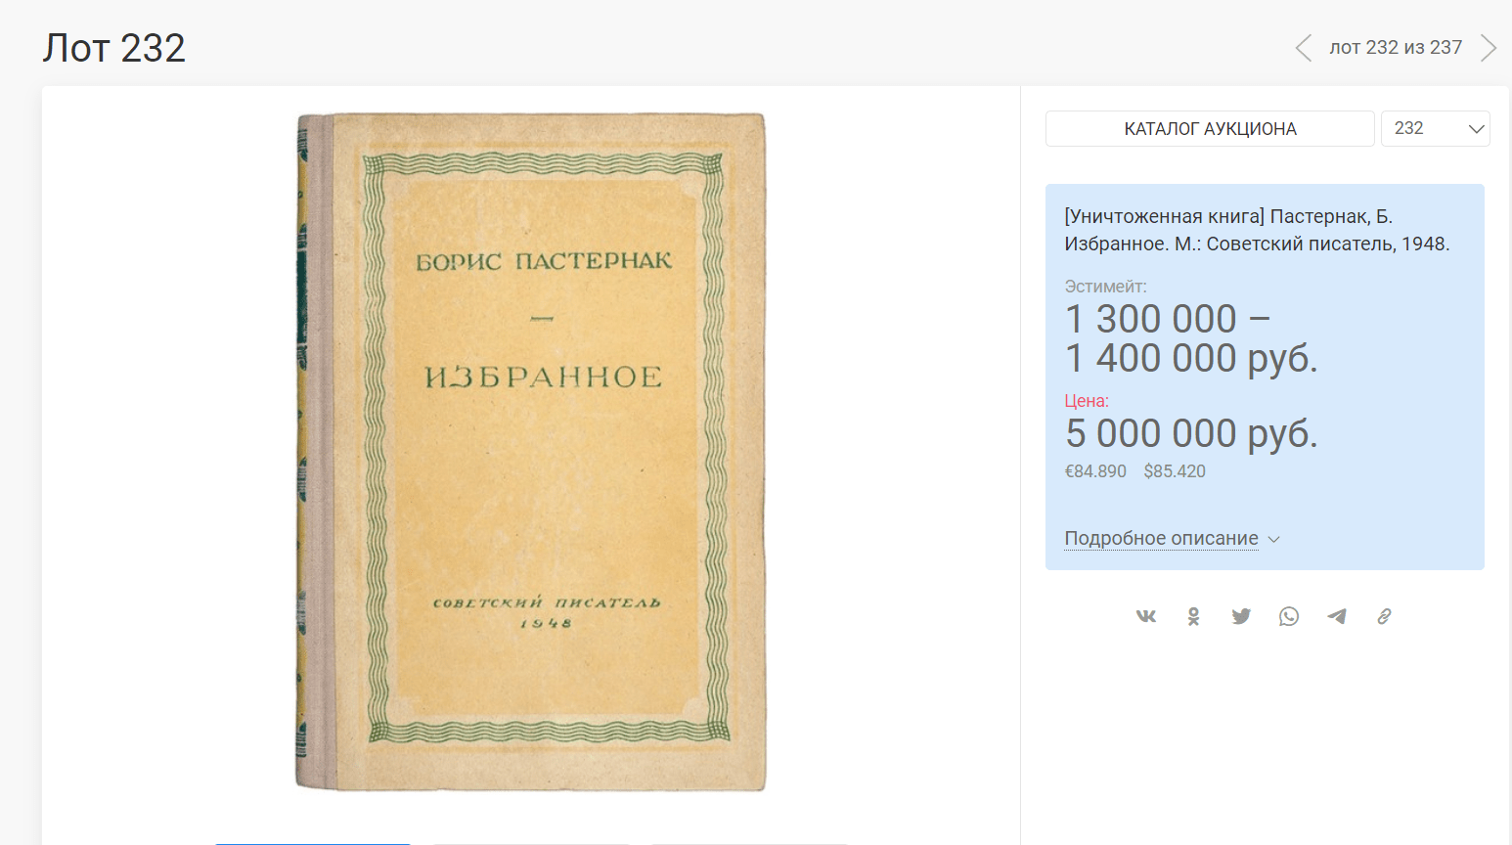Image resolution: width=1512 pixels, height=845 pixels.
Task: Click the 5 000 000 руб. price
Action: point(1190,433)
